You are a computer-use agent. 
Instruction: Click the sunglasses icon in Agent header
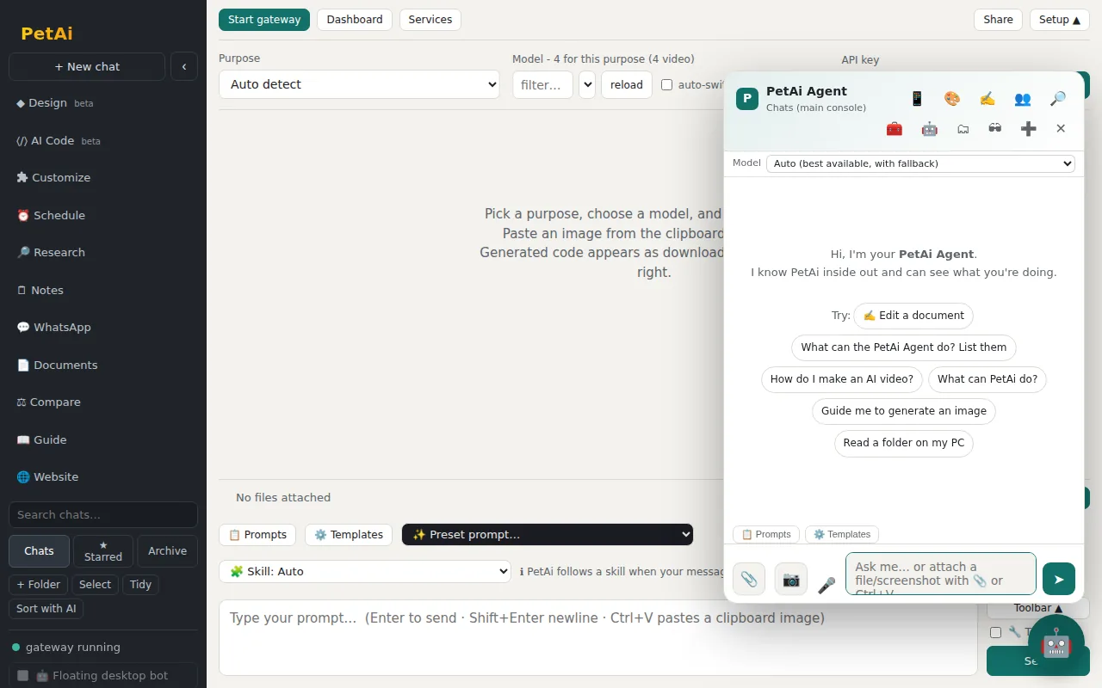pos(995,128)
